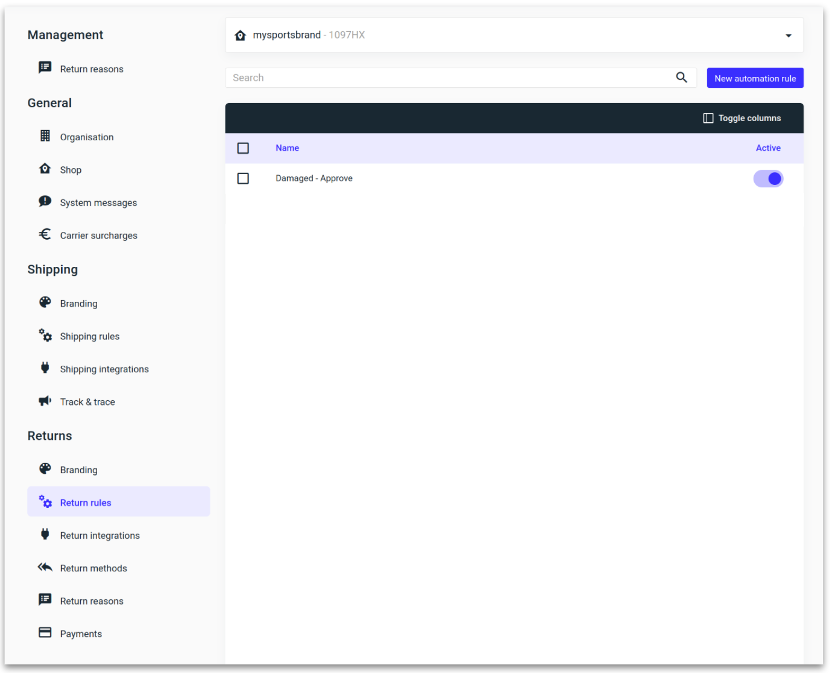The height and width of the screenshot is (673, 830).
Task: Open the Damaged - Approve rule
Action: pyautogui.click(x=314, y=178)
